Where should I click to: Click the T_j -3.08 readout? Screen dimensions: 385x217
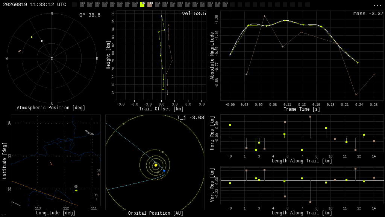[x=191, y=118]
